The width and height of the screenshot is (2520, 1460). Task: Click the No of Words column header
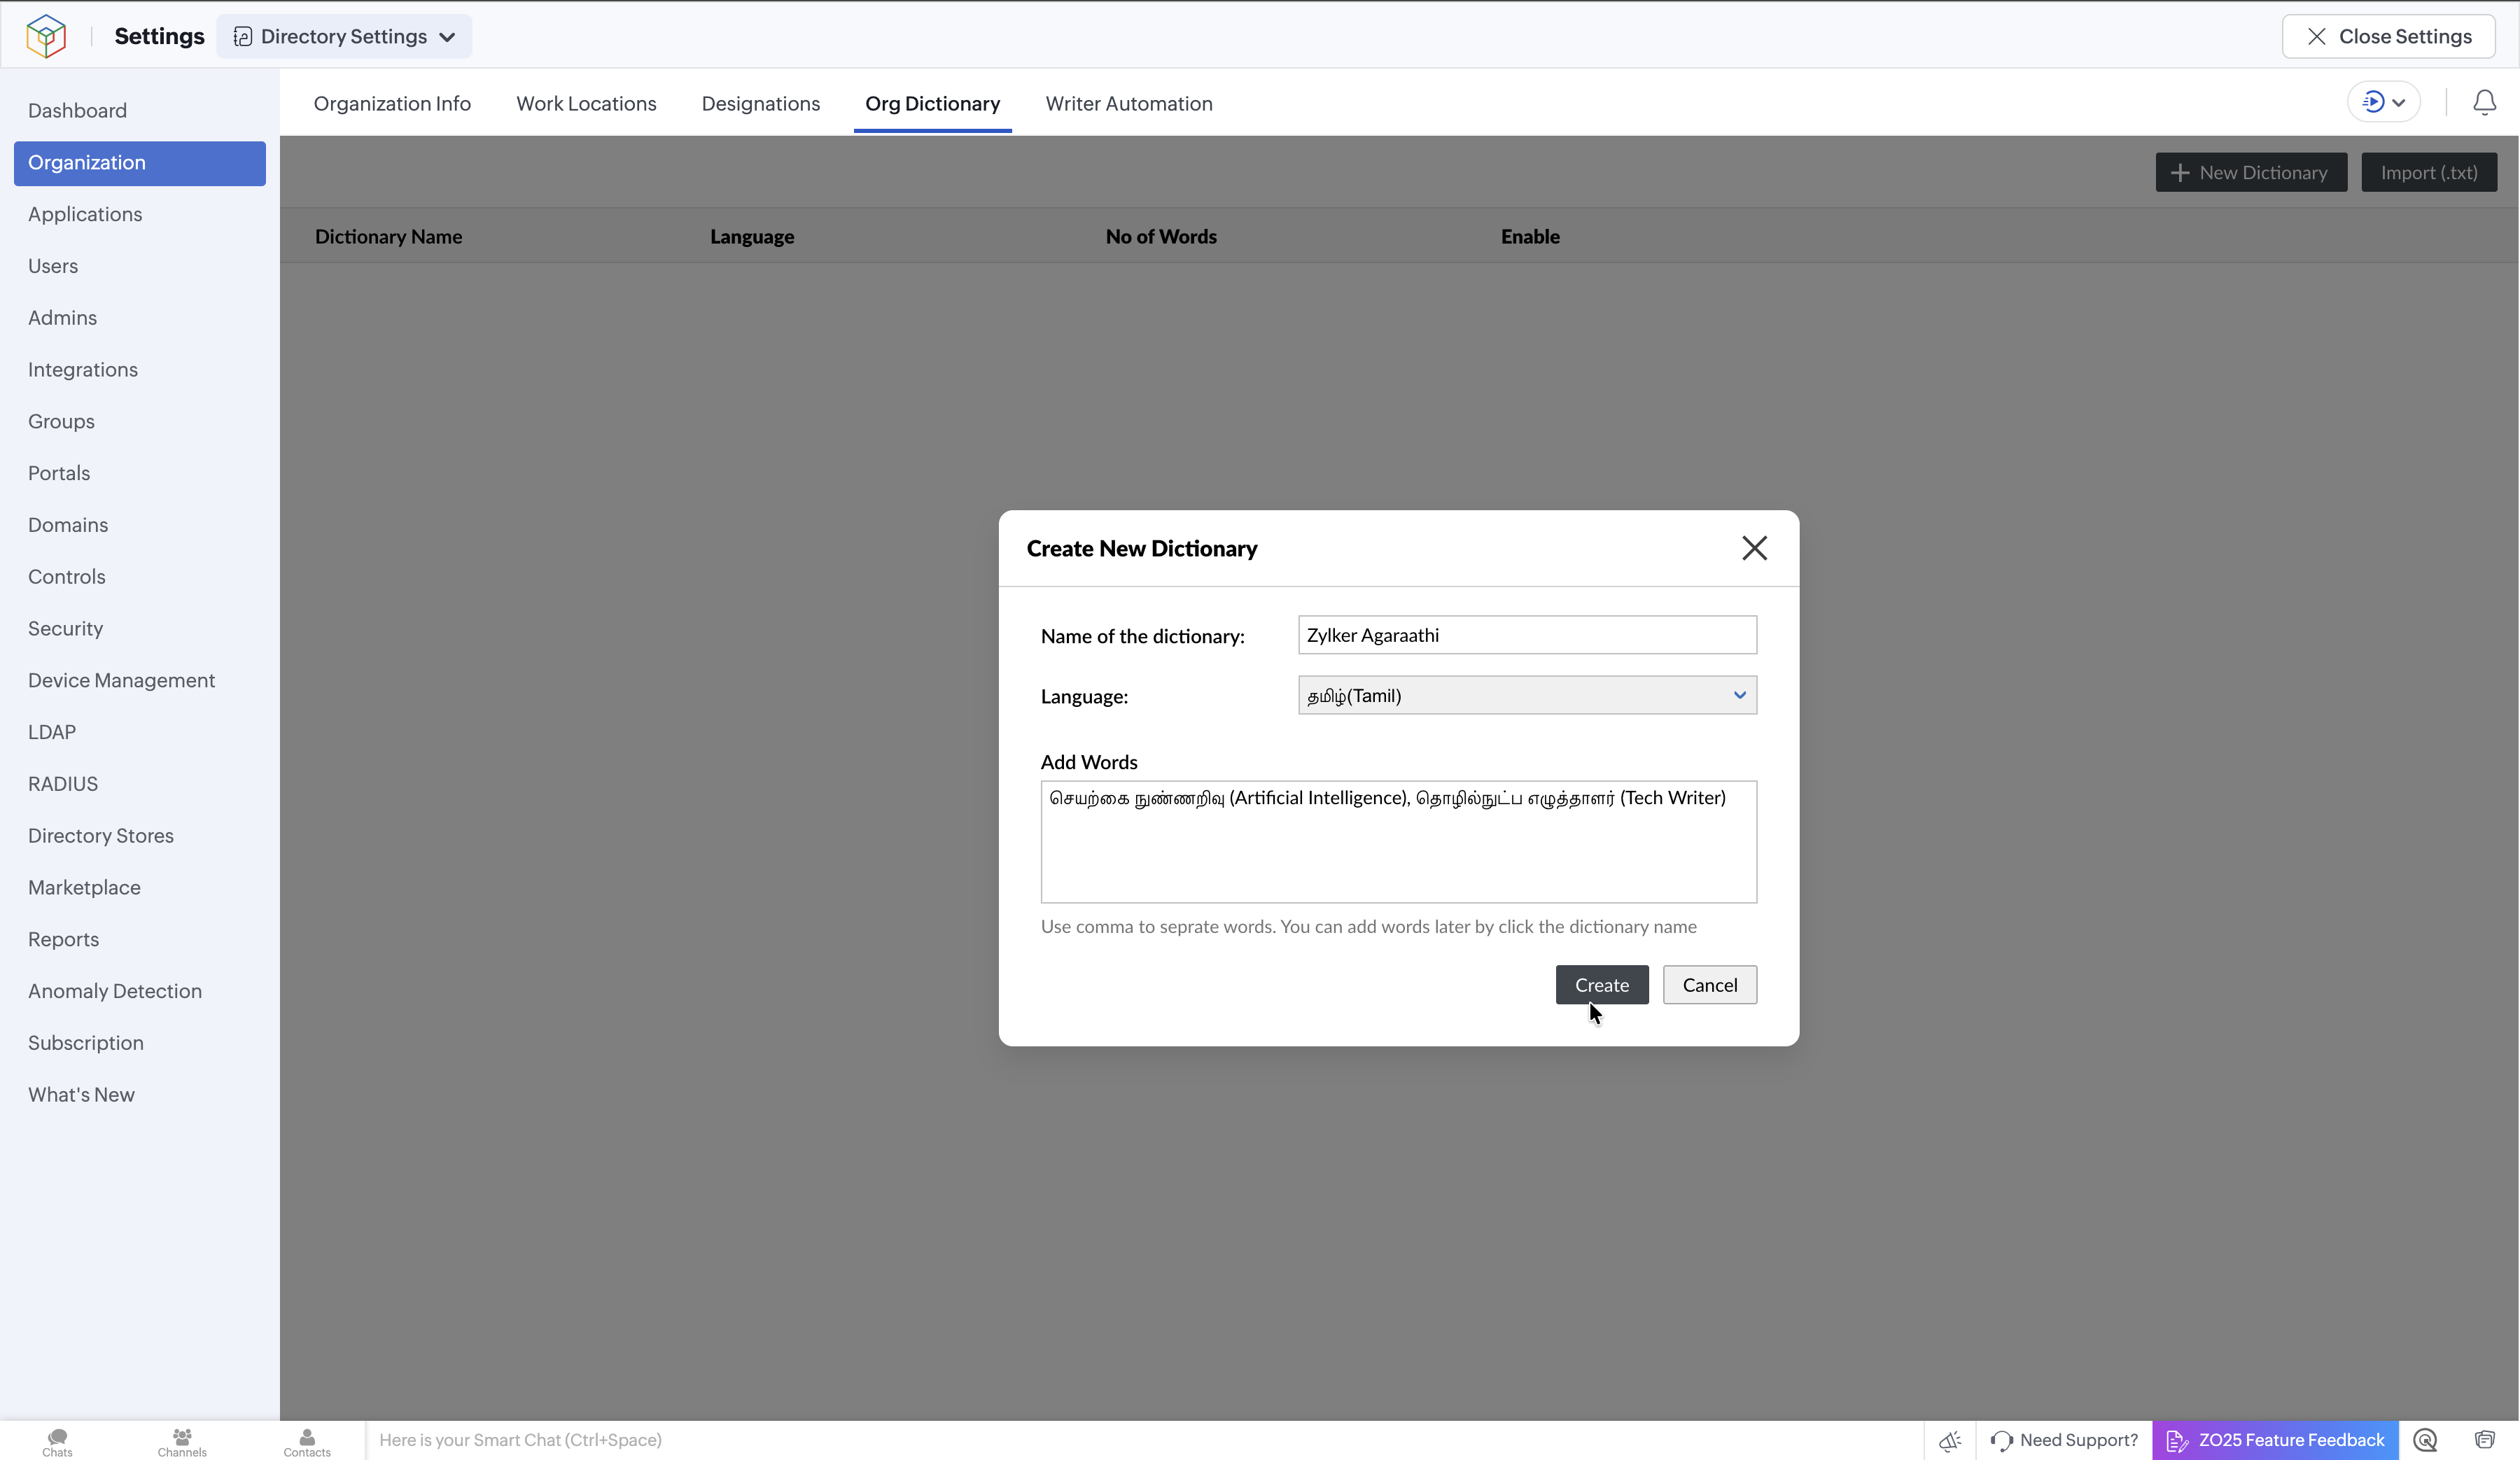(x=1161, y=237)
